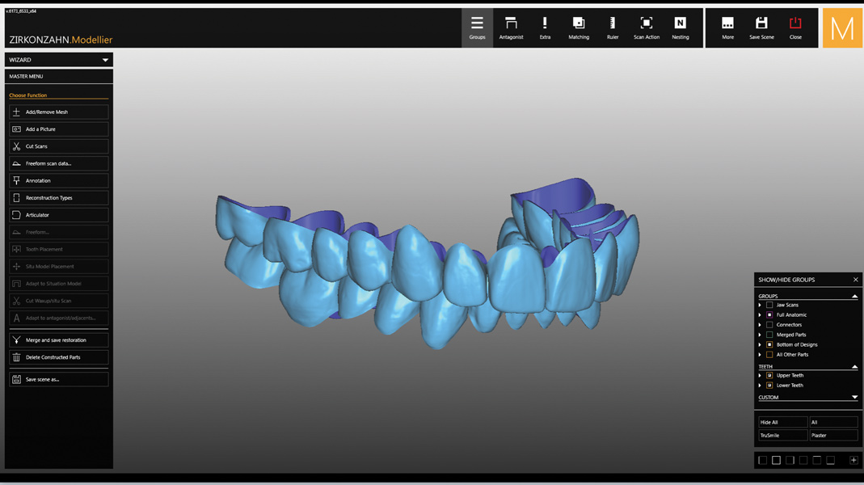The width and height of the screenshot is (864, 485).
Task: Toggle Full Anatomic group visibility
Action: point(769,315)
